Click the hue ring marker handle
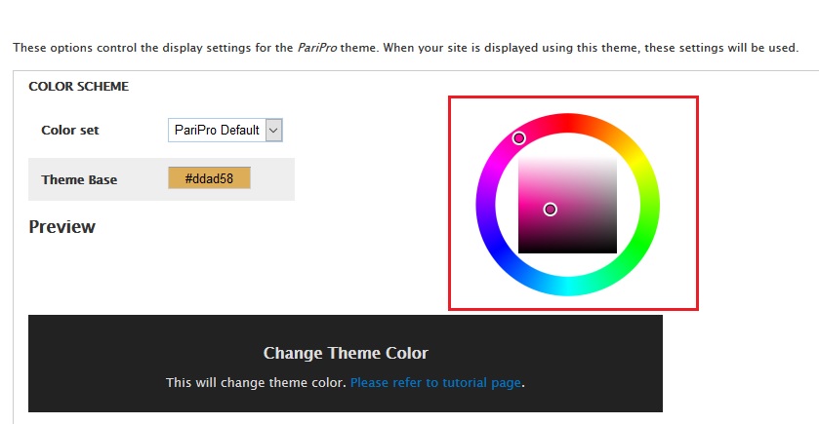819x424 pixels. (519, 138)
